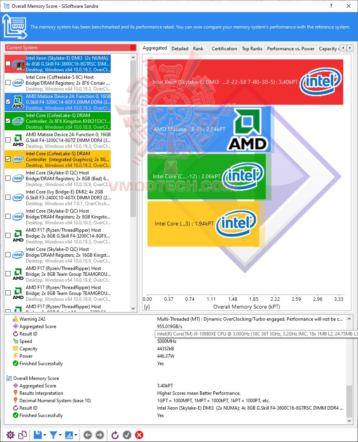Click the memory benchmark icon in the header banner
The width and height of the screenshot is (358, 442).
[15, 27]
